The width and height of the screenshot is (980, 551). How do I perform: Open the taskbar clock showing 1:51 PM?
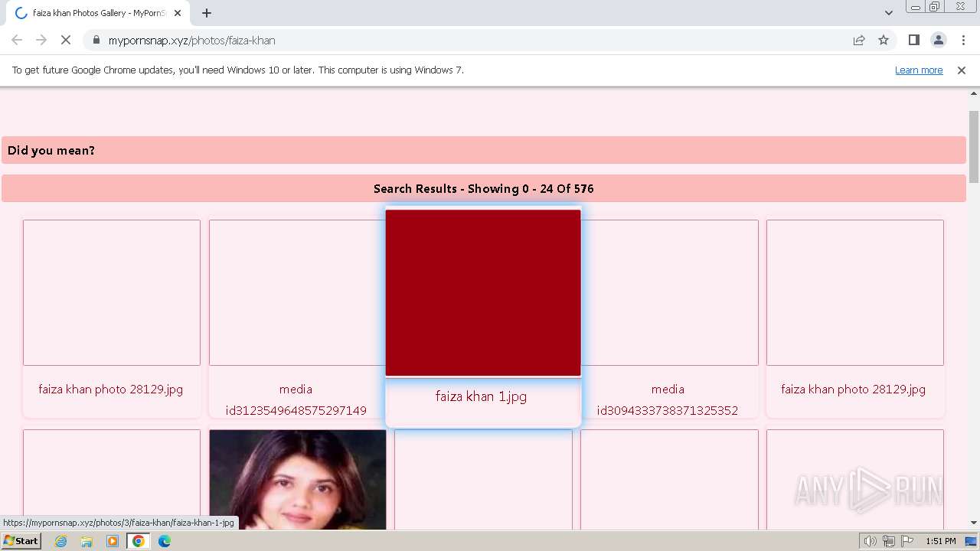click(x=941, y=541)
